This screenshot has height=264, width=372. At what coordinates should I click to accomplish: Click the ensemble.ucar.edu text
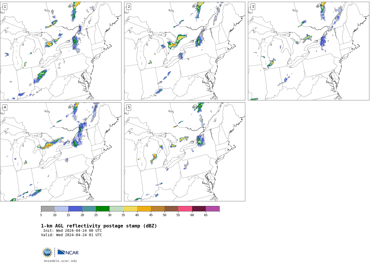[x=60, y=261]
